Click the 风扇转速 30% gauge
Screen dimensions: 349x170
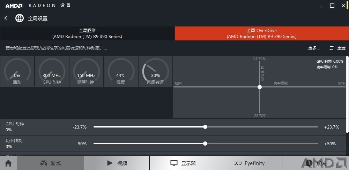[155, 71]
